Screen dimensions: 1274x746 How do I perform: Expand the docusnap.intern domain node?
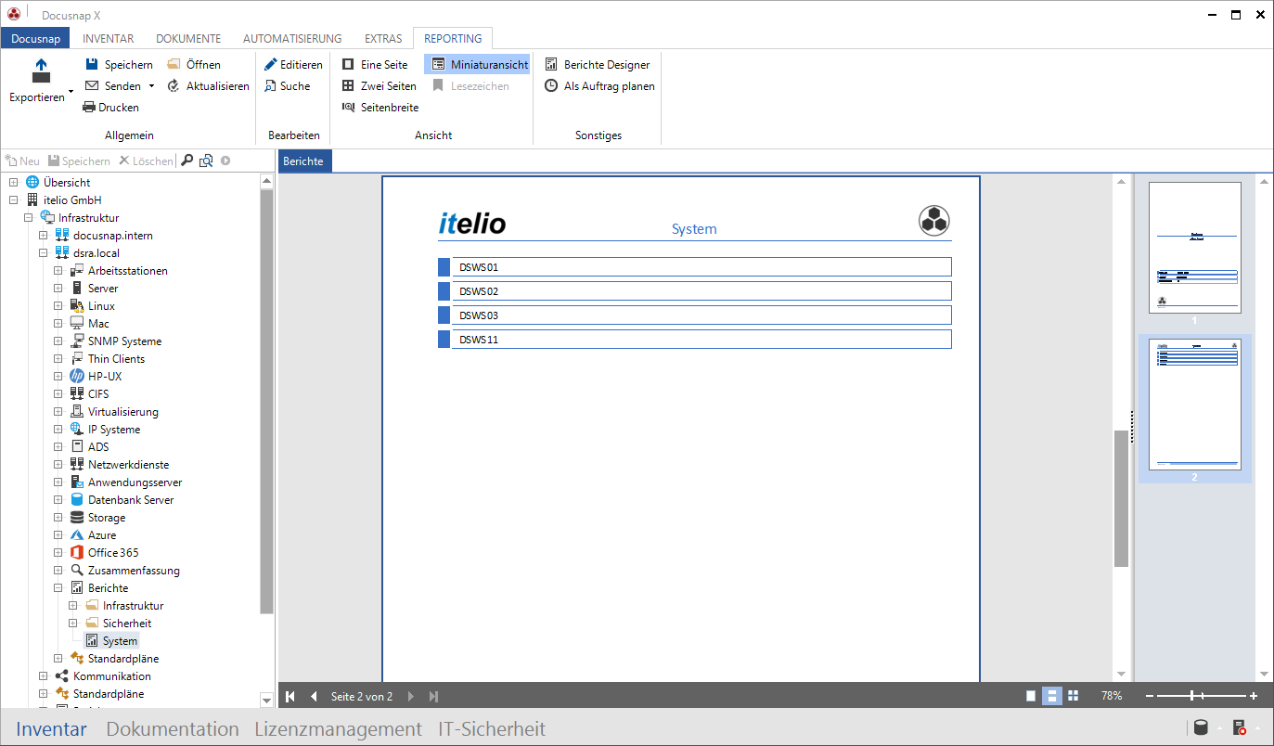click(x=44, y=236)
